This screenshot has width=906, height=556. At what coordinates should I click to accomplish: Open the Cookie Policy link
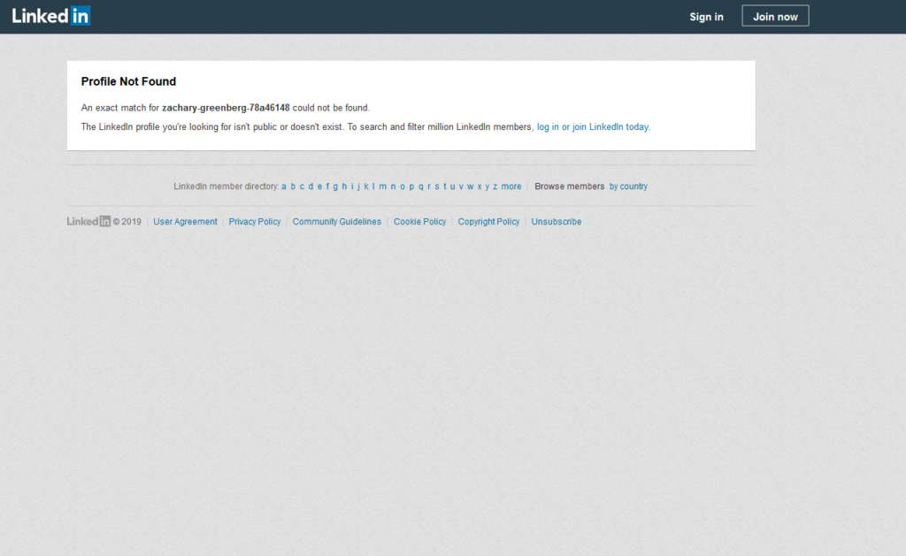click(x=419, y=222)
